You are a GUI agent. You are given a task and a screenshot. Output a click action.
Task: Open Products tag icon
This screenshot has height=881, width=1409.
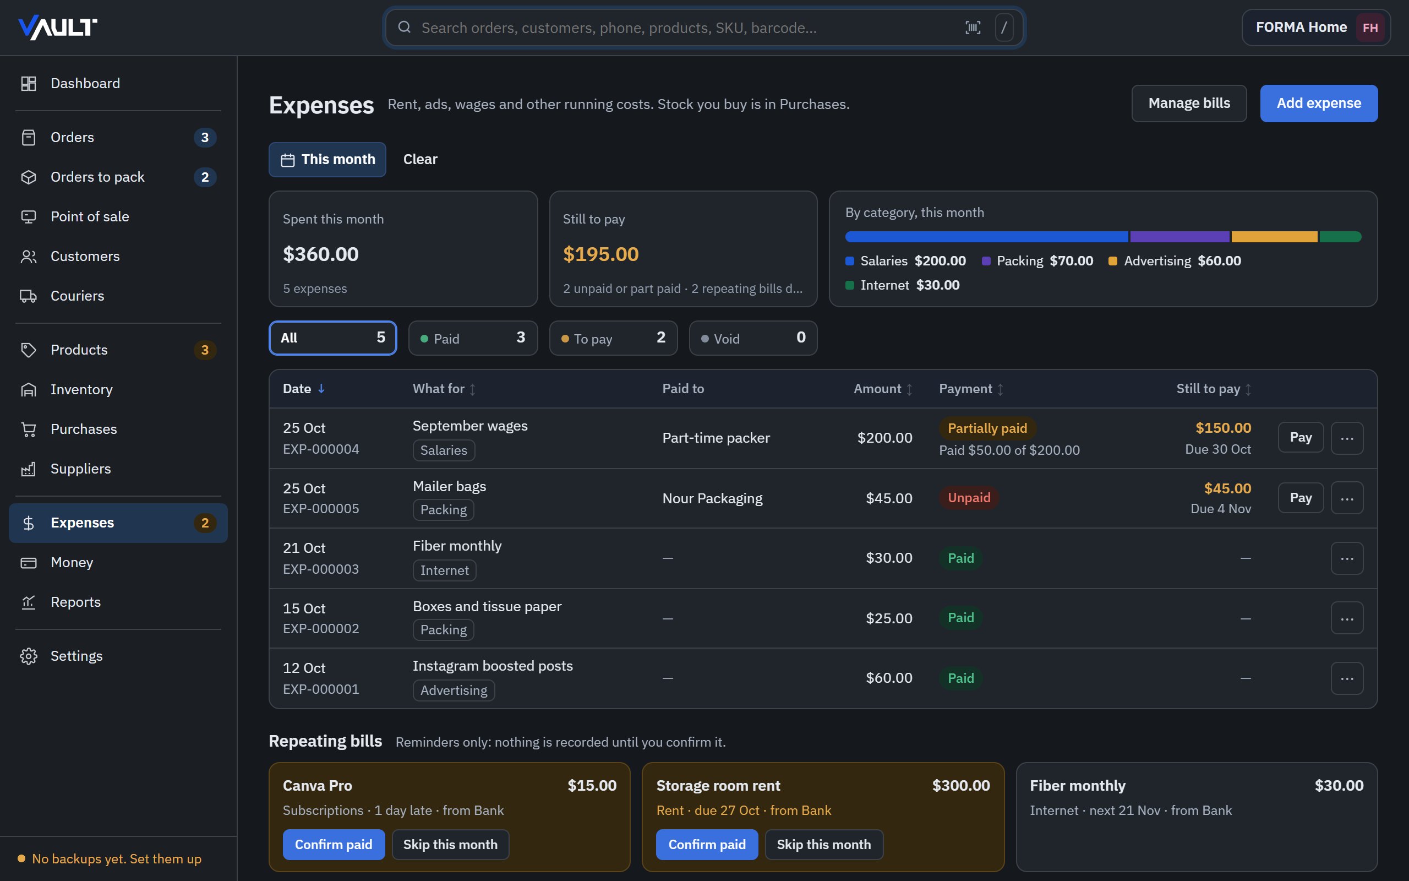pyautogui.click(x=29, y=350)
